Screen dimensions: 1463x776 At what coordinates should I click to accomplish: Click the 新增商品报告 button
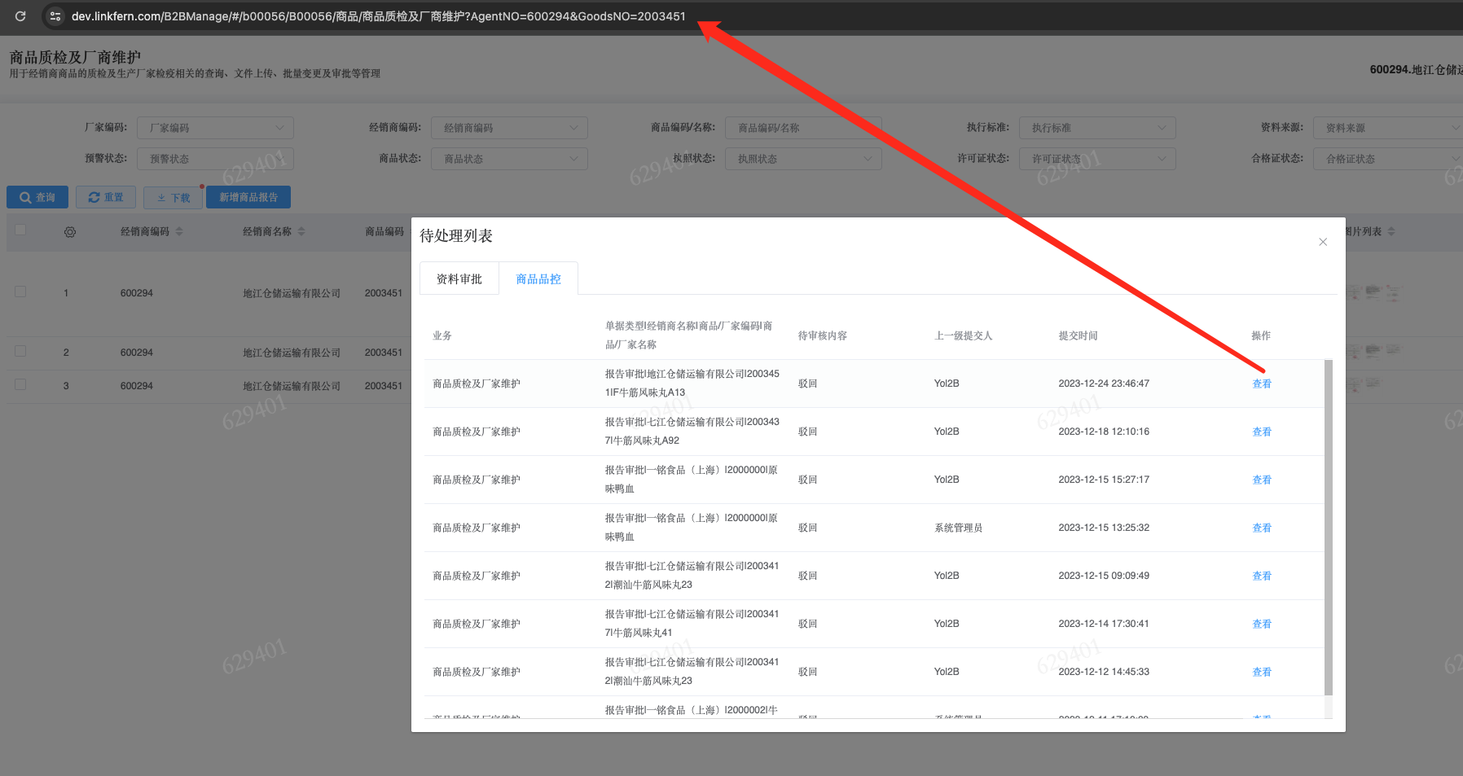tap(248, 197)
